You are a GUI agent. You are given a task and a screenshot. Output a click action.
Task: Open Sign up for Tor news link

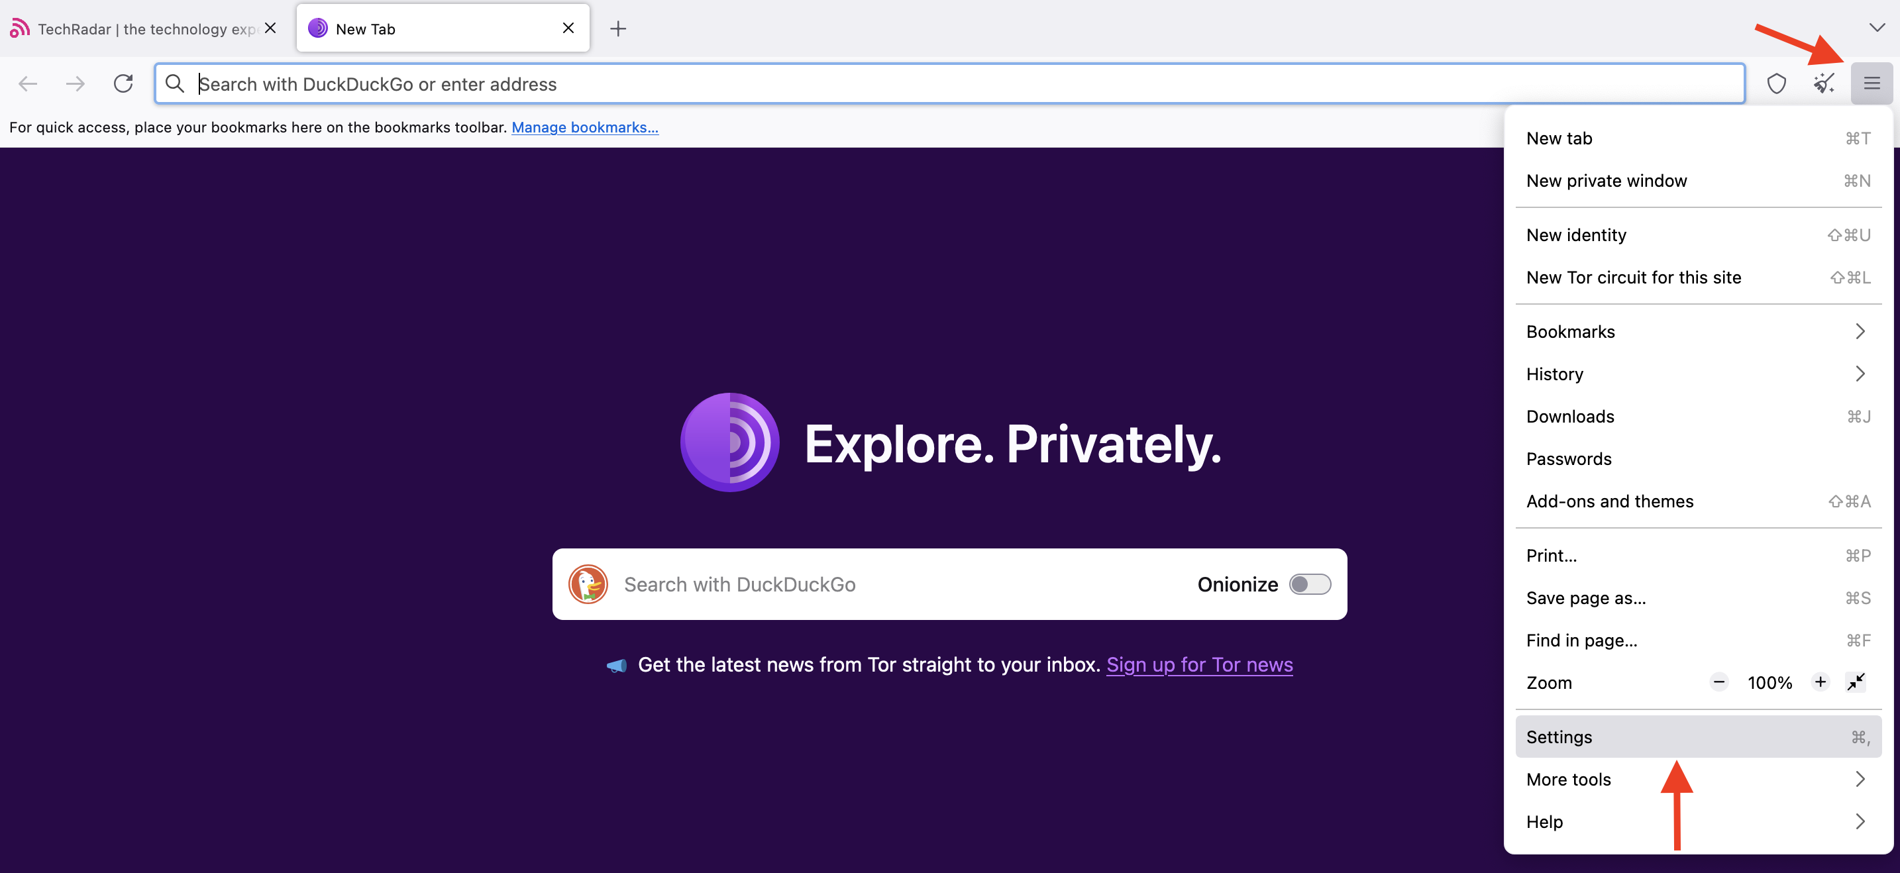[x=1199, y=665]
